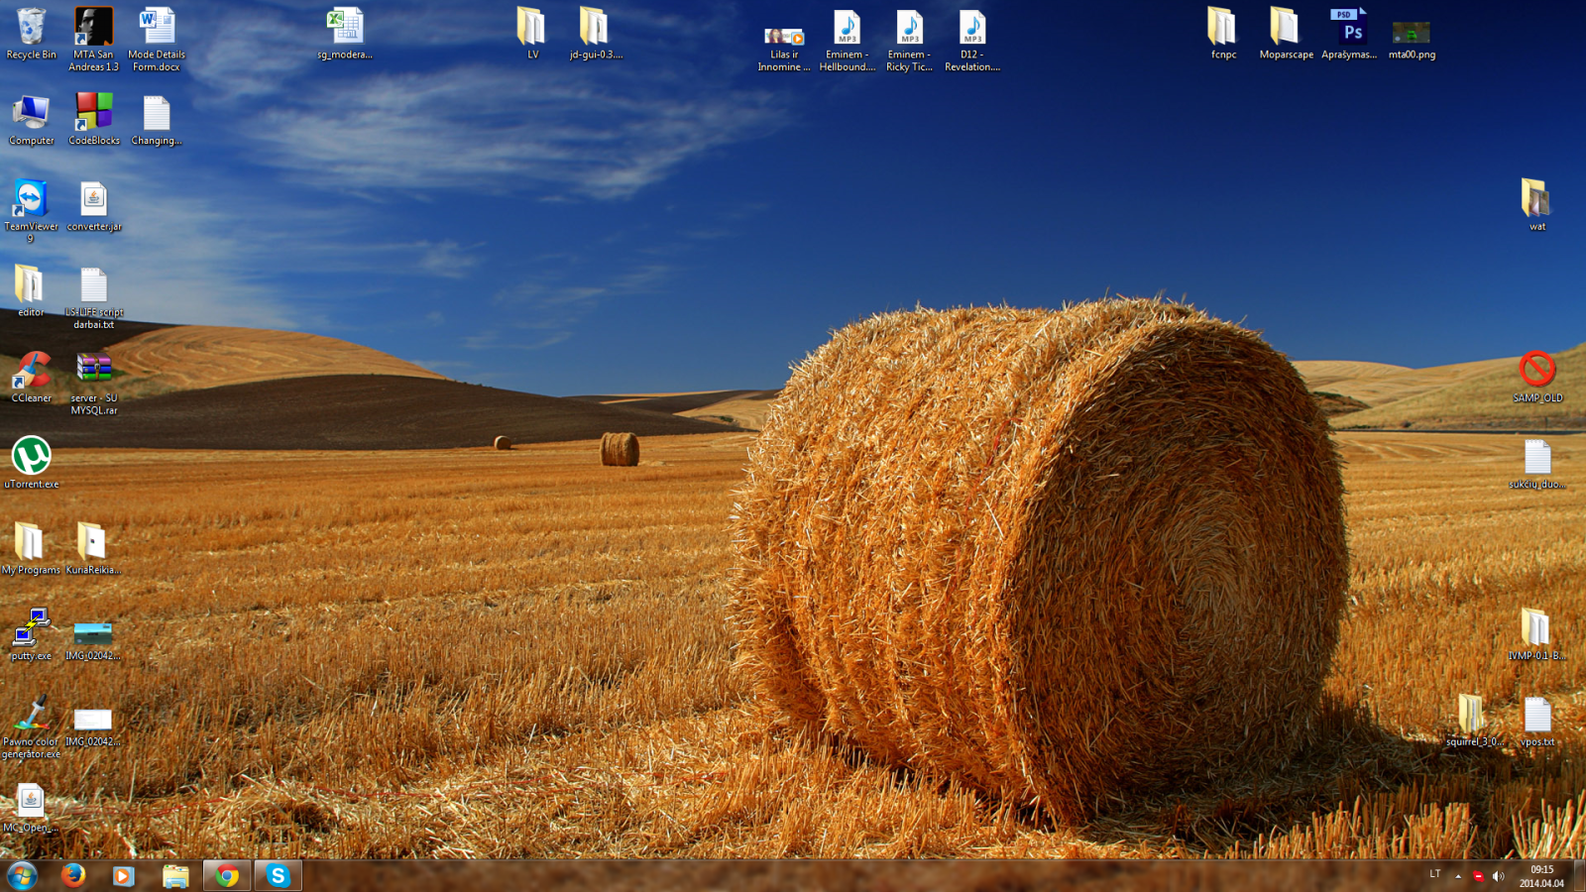
Task: Click the LT language indicator
Action: 1434,874
